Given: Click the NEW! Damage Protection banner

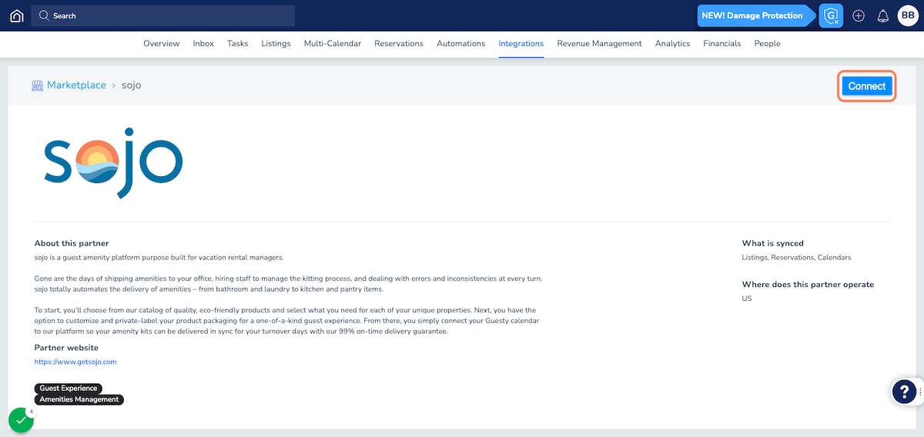Looking at the screenshot, I should (x=752, y=15).
